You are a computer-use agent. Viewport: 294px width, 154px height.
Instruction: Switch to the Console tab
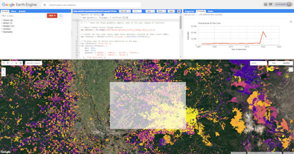(x=201, y=11)
